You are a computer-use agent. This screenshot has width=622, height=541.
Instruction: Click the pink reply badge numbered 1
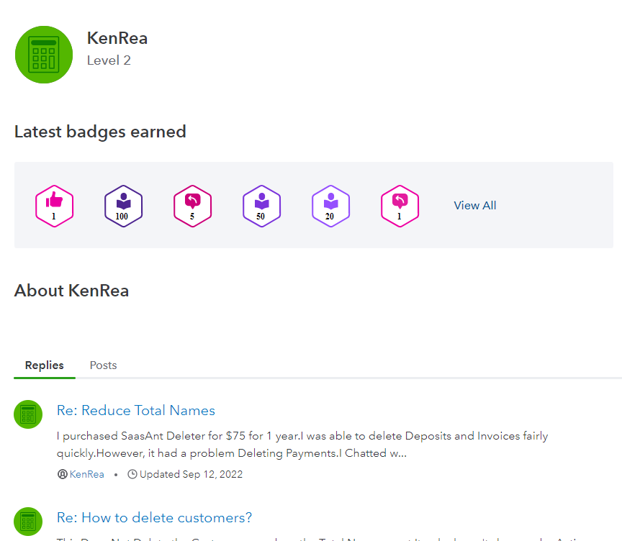pyautogui.click(x=400, y=206)
